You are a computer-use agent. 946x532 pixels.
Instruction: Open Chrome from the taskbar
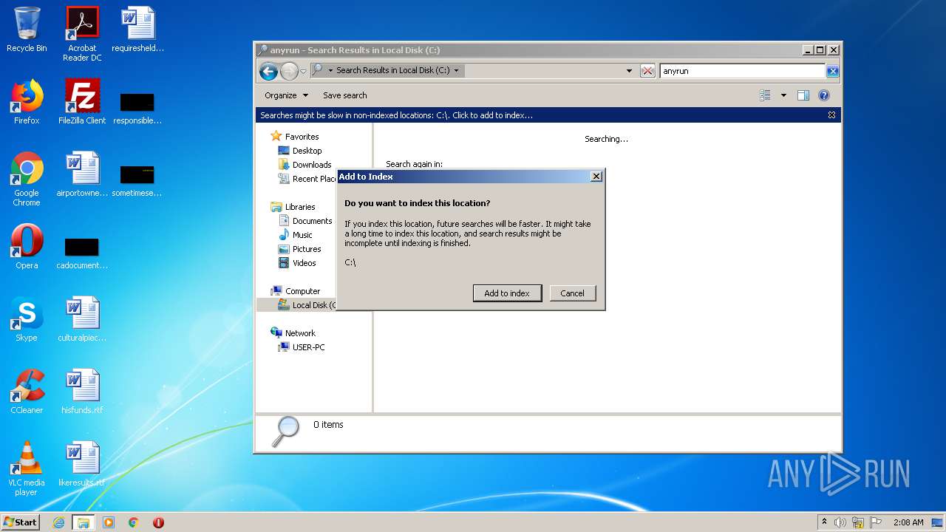[x=134, y=522]
